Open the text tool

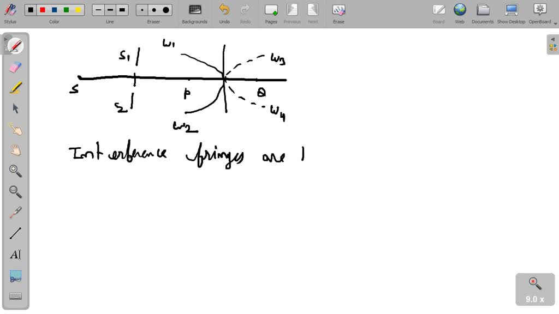point(15,254)
